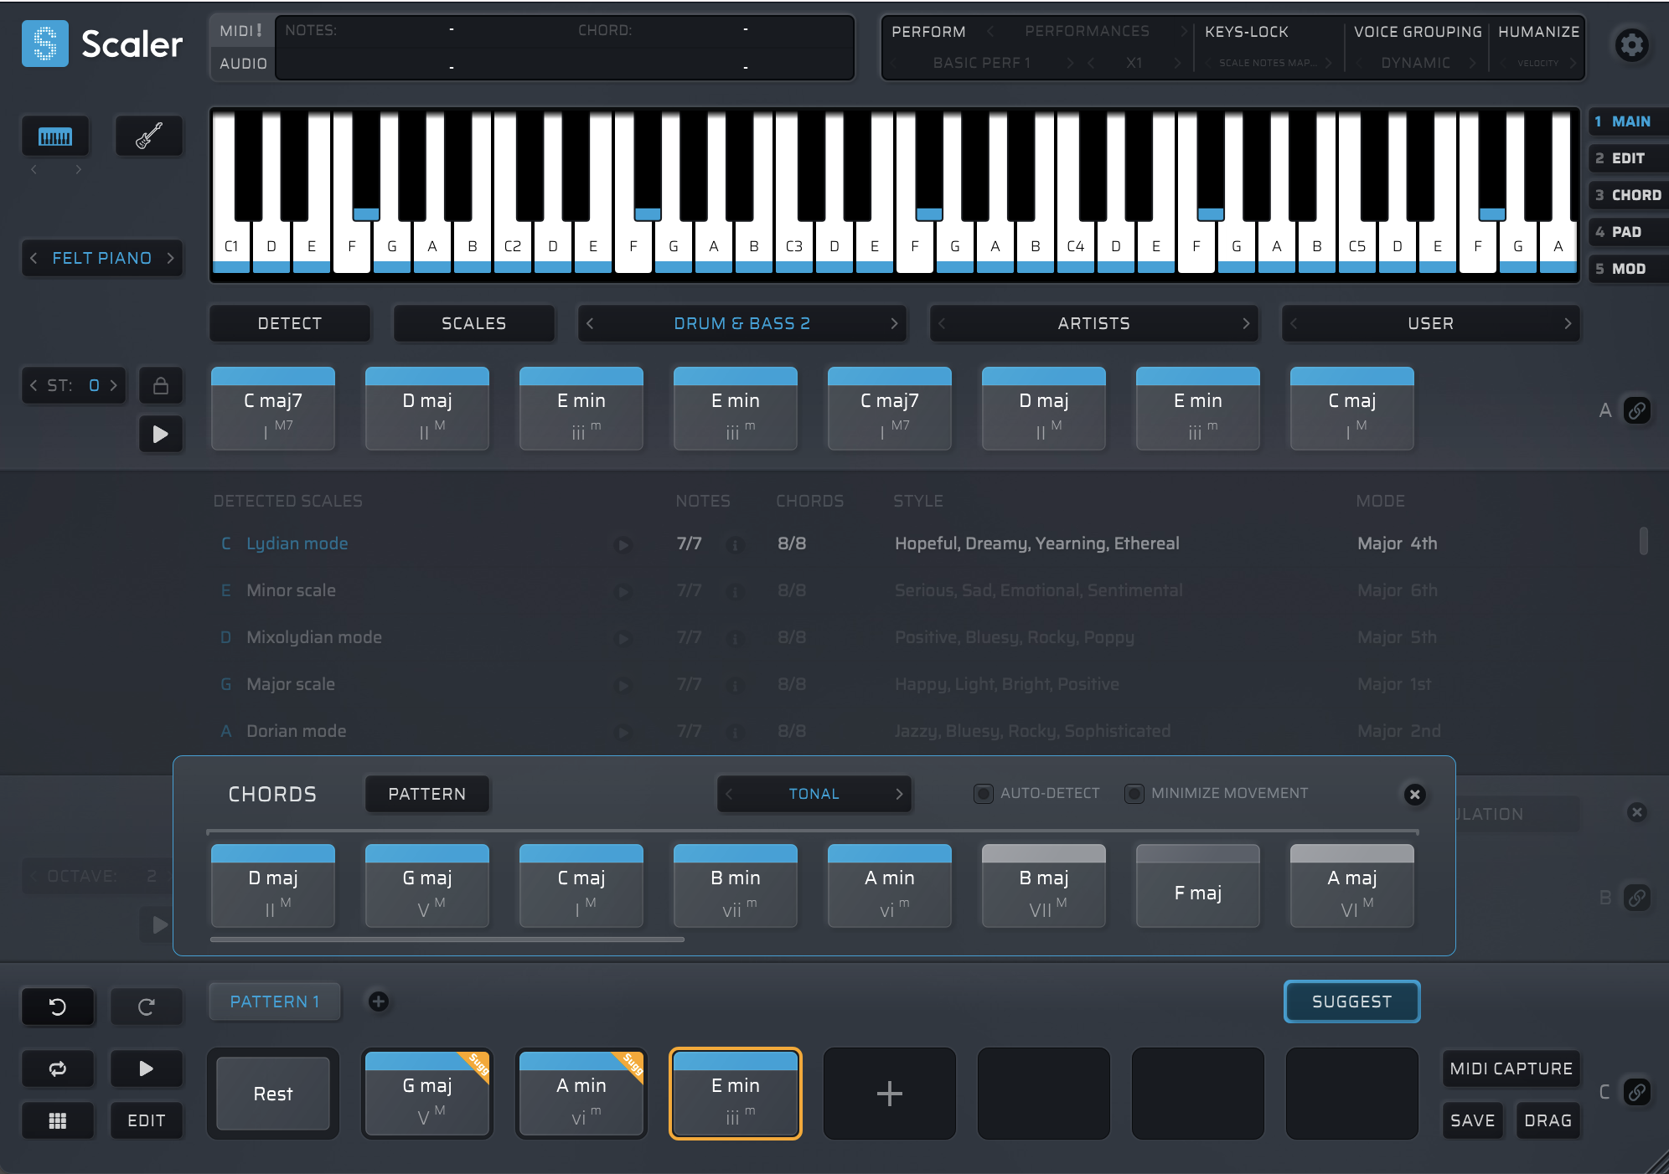Click the link icon for section A
The width and height of the screenshot is (1669, 1174).
pos(1636,410)
